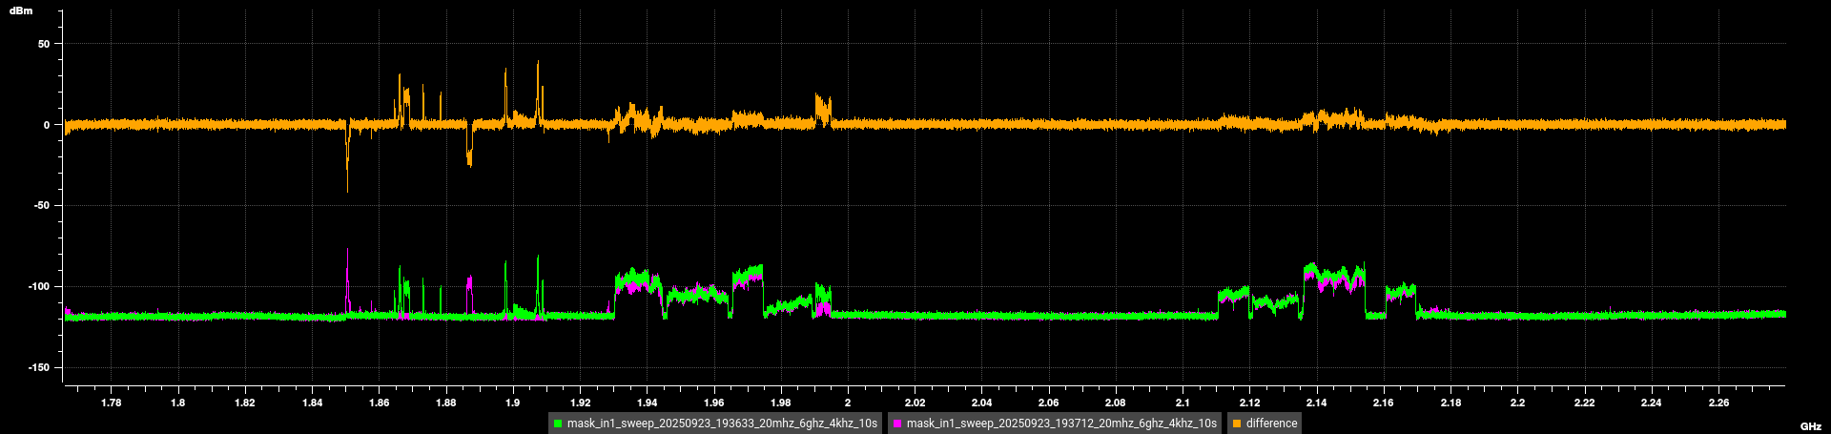
Task: Click the 1.78 GHz x-axis tick label
Action: click(111, 403)
